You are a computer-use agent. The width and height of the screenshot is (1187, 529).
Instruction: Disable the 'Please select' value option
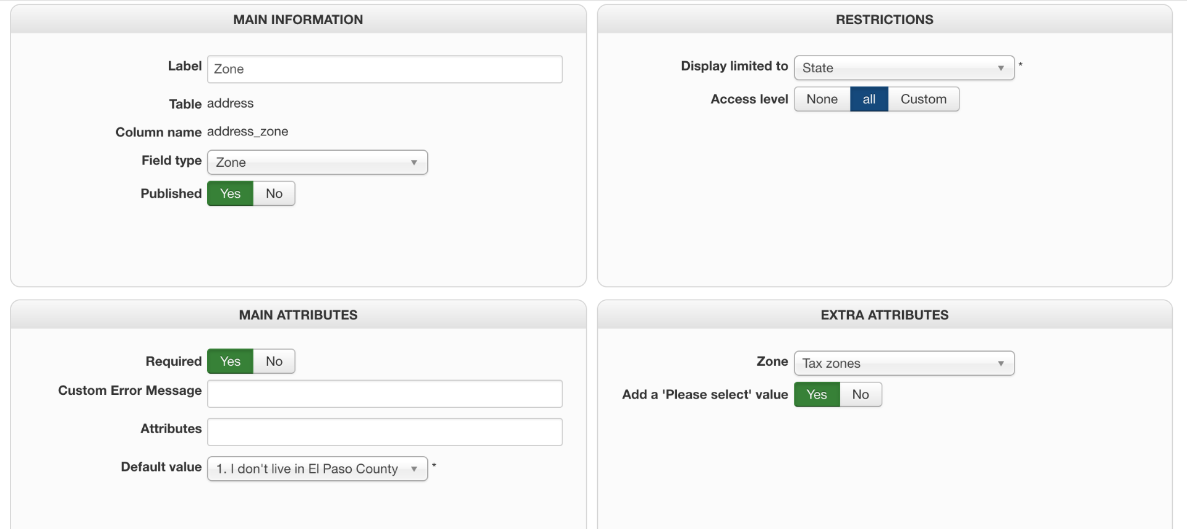860,395
